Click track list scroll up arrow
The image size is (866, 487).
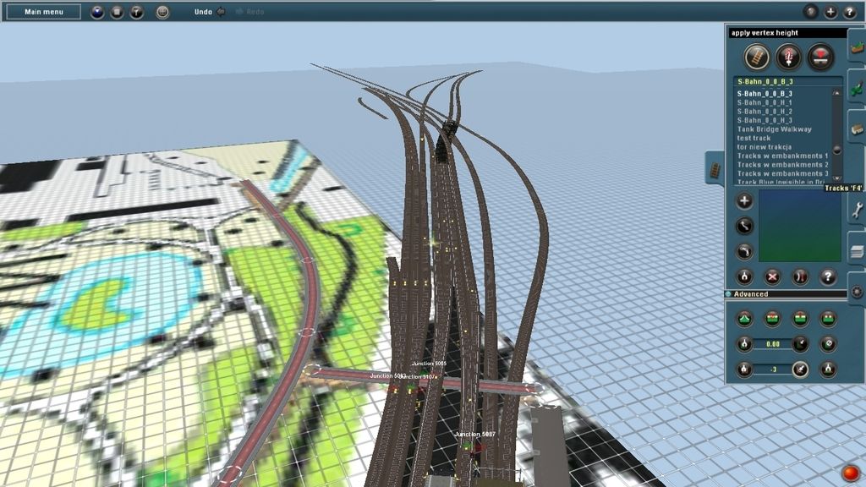click(837, 93)
